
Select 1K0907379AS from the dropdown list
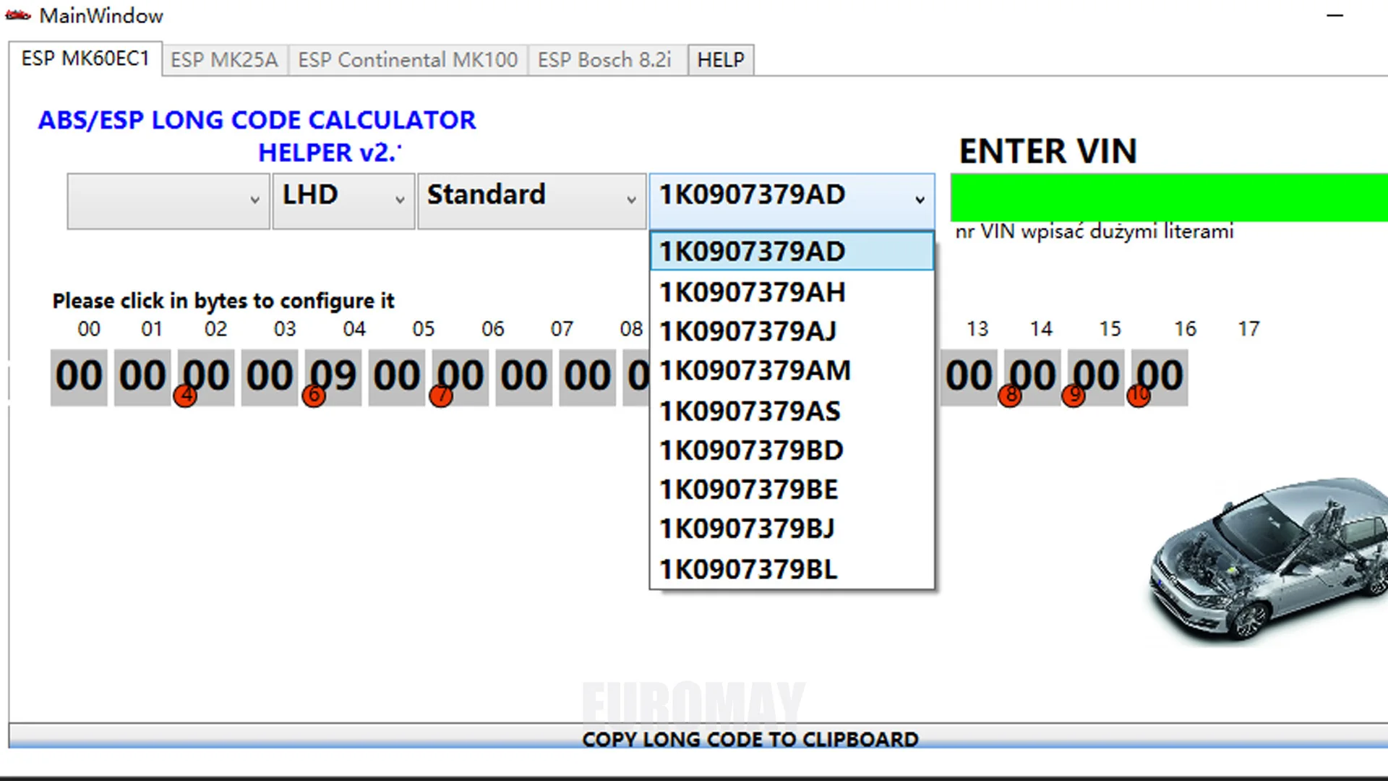point(792,411)
